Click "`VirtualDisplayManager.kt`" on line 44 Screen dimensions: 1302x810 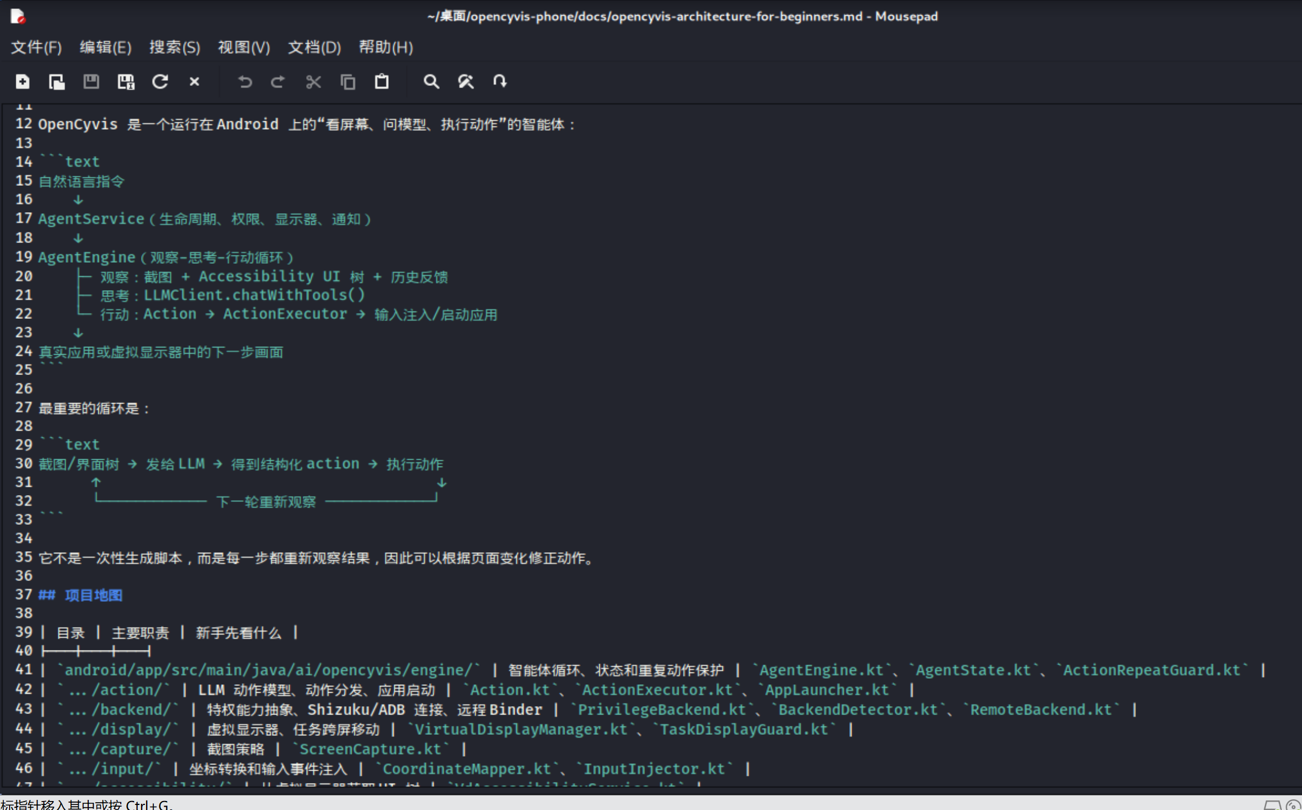click(x=521, y=729)
